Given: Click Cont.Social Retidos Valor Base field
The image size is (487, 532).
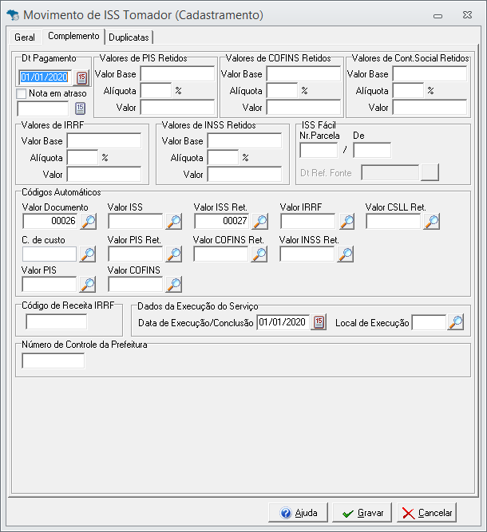Looking at the screenshot, I should (430, 74).
